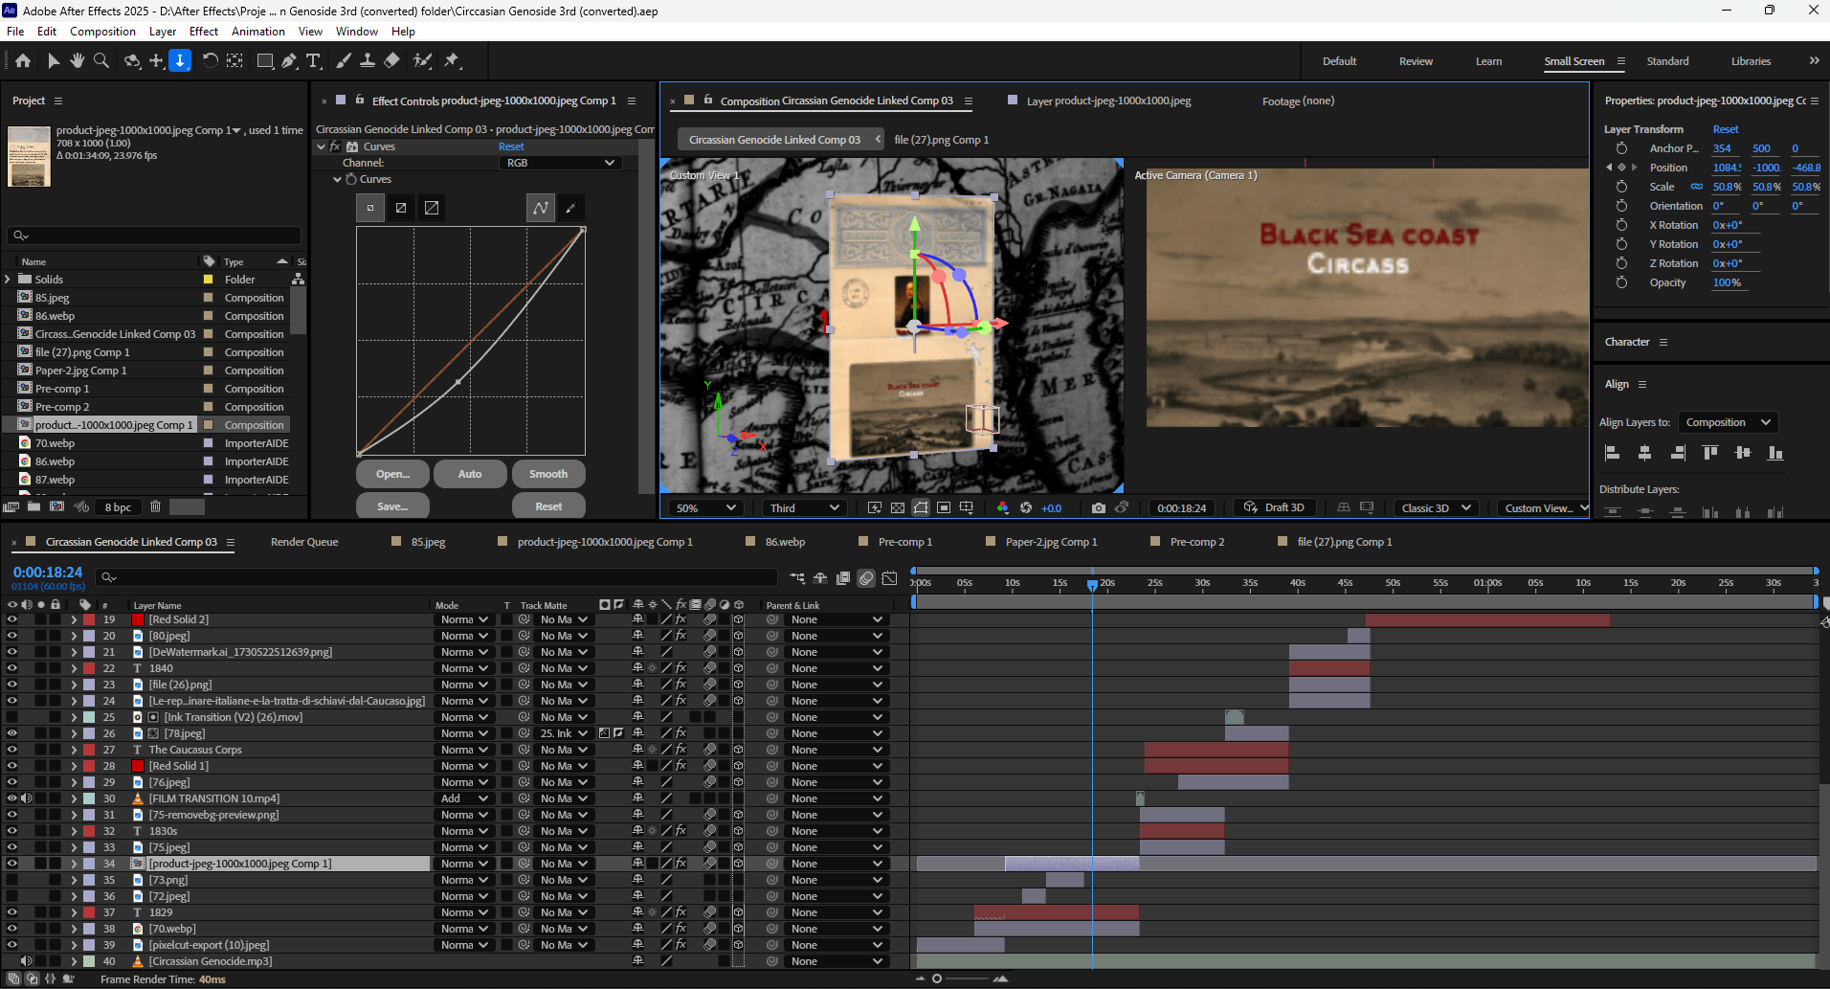The image size is (1830, 989).
Task: Select the Puppet Pin tool
Action: (452, 60)
